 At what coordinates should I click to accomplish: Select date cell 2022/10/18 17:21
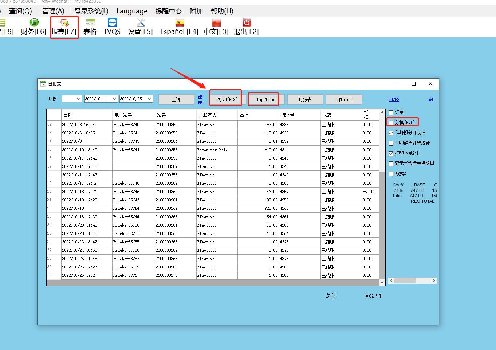coord(87,192)
